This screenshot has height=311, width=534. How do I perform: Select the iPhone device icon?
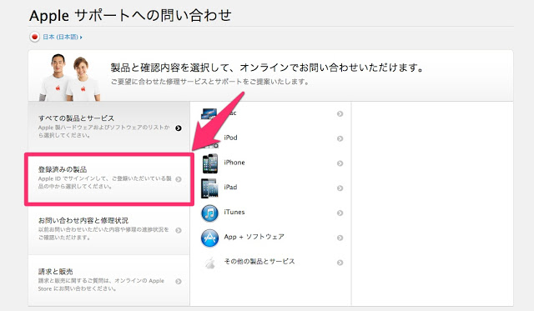click(209, 163)
